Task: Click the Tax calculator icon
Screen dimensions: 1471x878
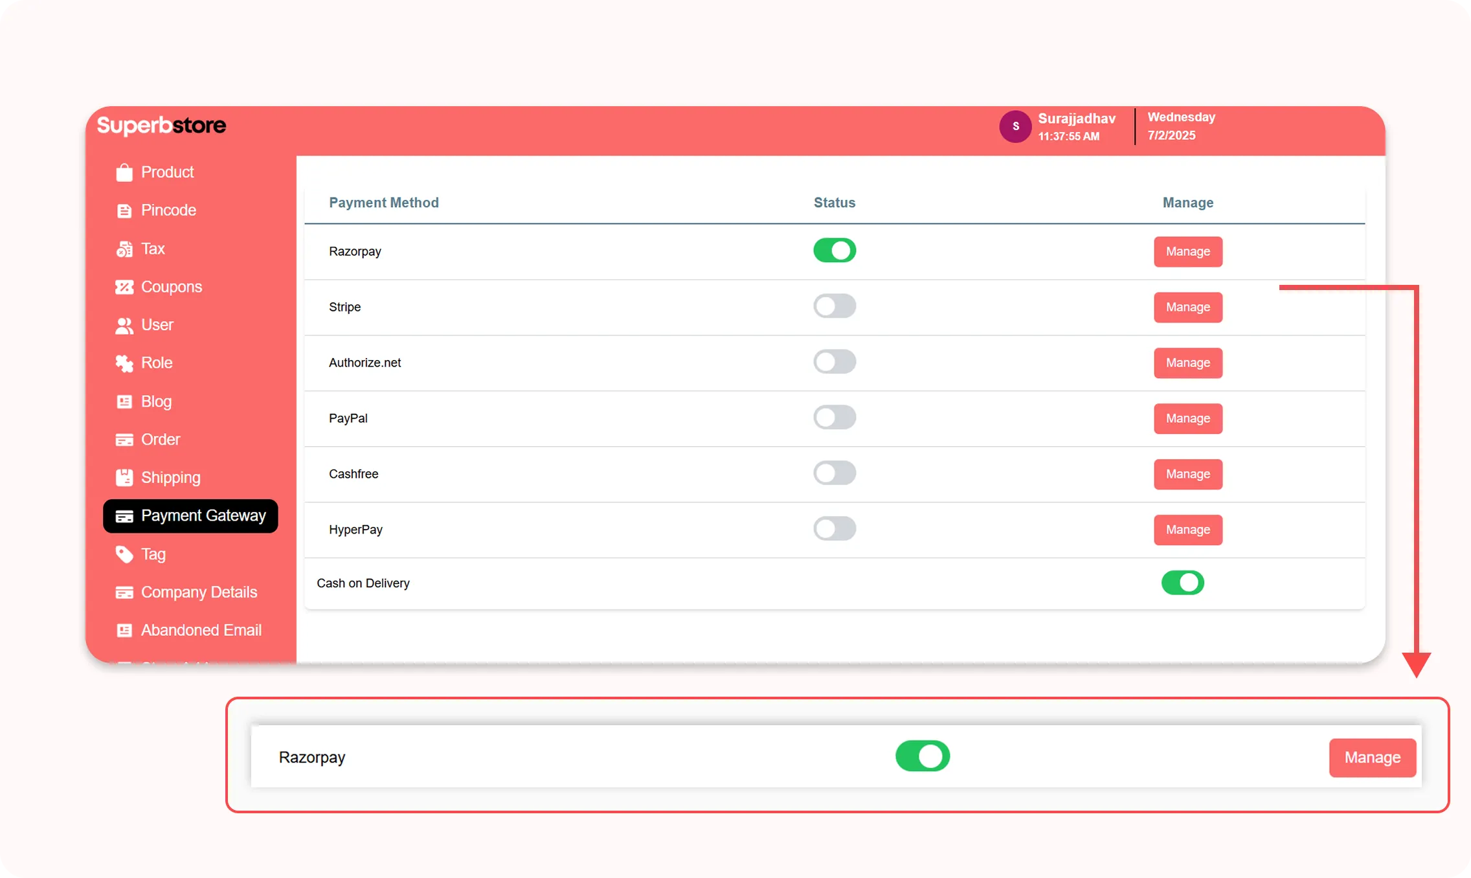Action: point(124,249)
